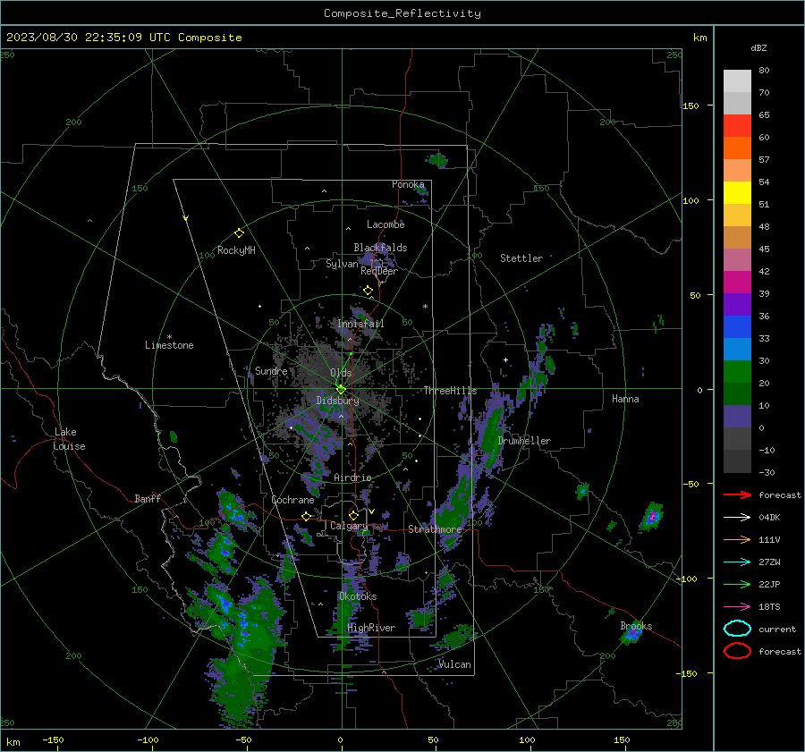Click the 100 km x-axis tick label
Screen dimensions: 805x752
pyautogui.click(x=527, y=739)
